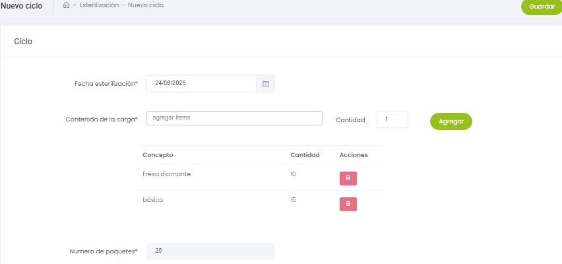Click the Acciones column header
Image resolution: width=562 pixels, height=264 pixels.
[354, 155]
